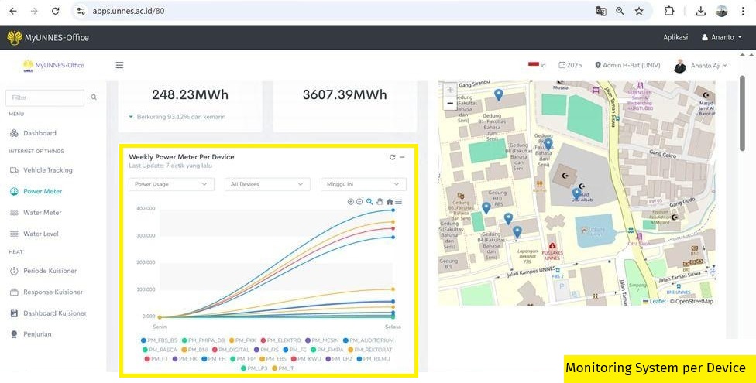Collapse the Weekly Power Meter card
This screenshot has height=383, width=756.
pos(403,157)
